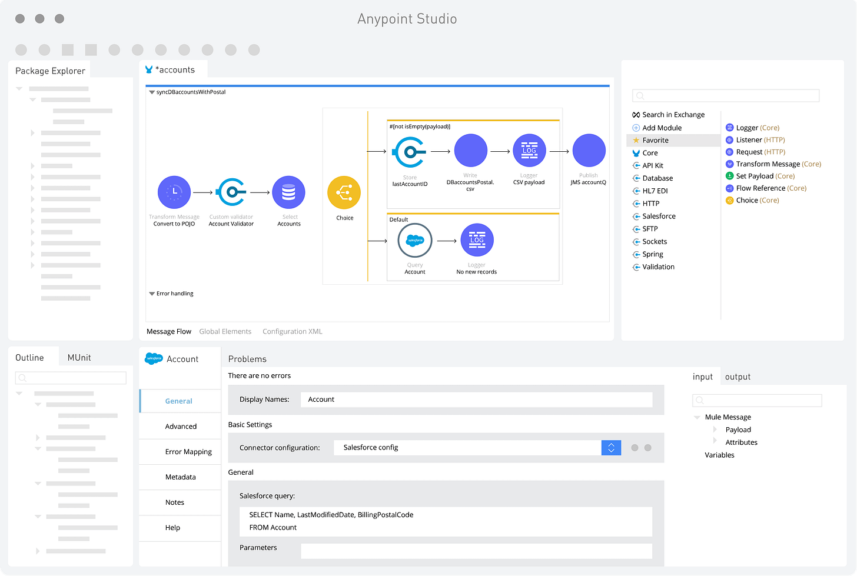Expand the Error handling section
This screenshot has height=576, width=857.
click(152, 293)
